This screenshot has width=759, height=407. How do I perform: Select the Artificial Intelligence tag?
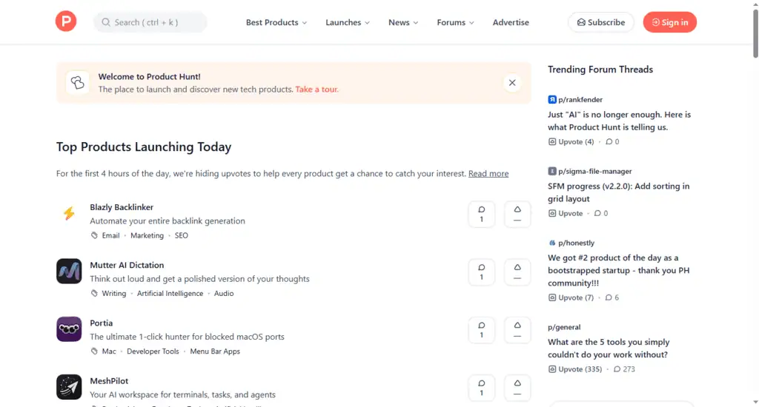point(170,293)
